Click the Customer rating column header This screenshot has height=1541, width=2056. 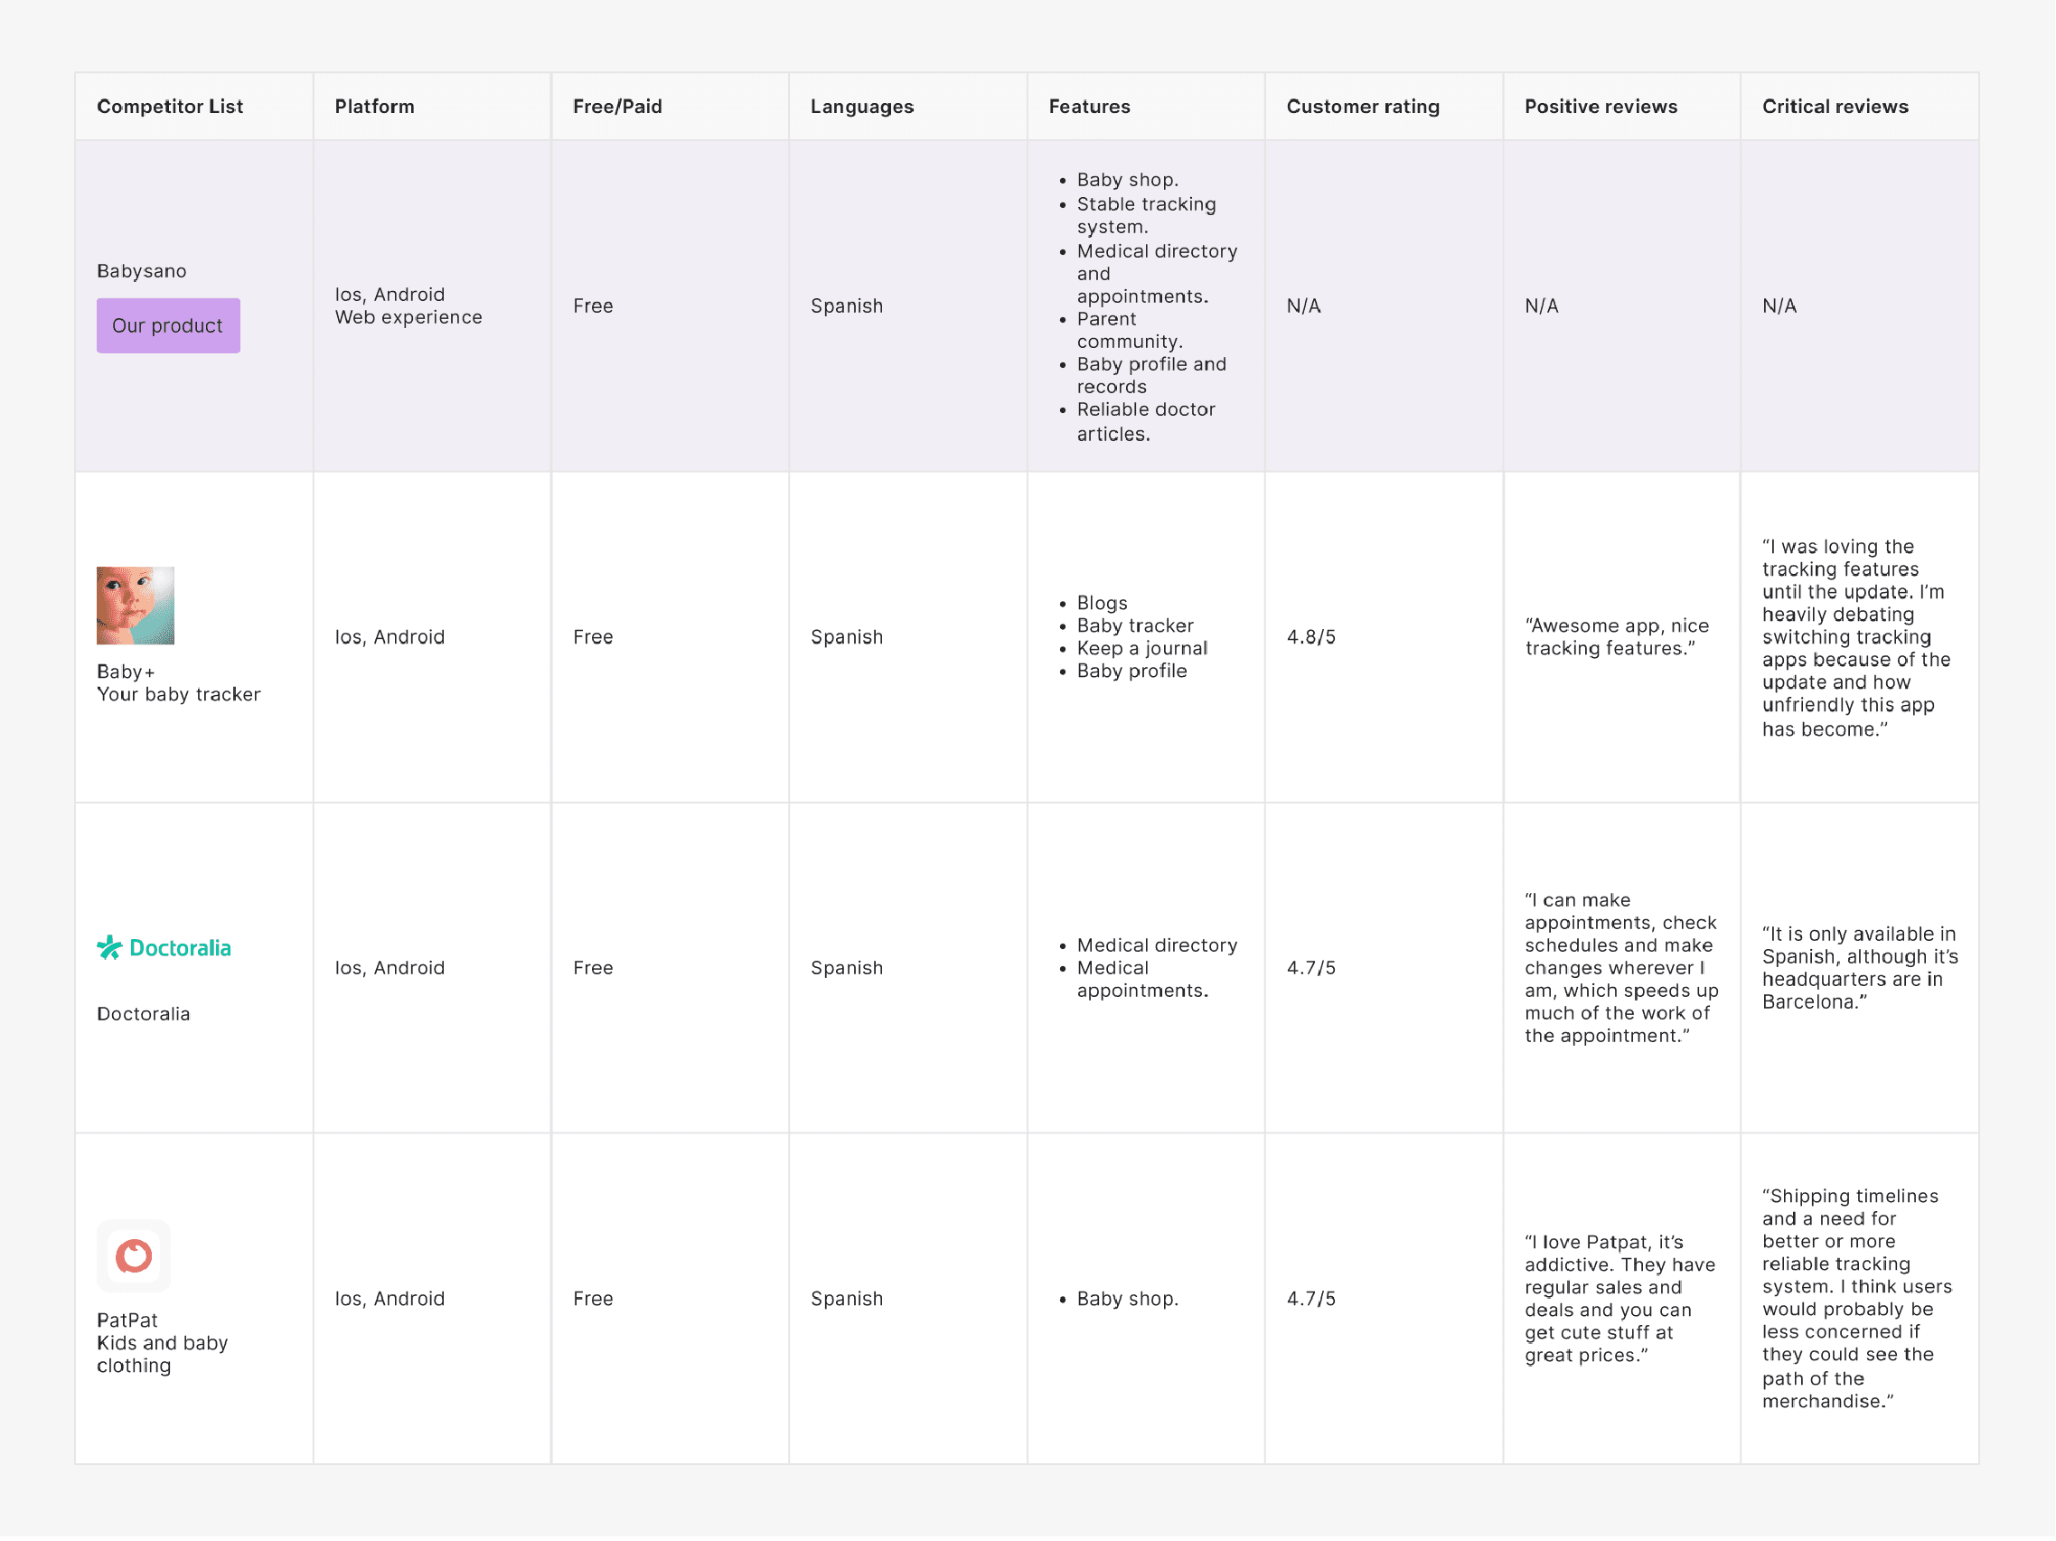click(x=1363, y=107)
